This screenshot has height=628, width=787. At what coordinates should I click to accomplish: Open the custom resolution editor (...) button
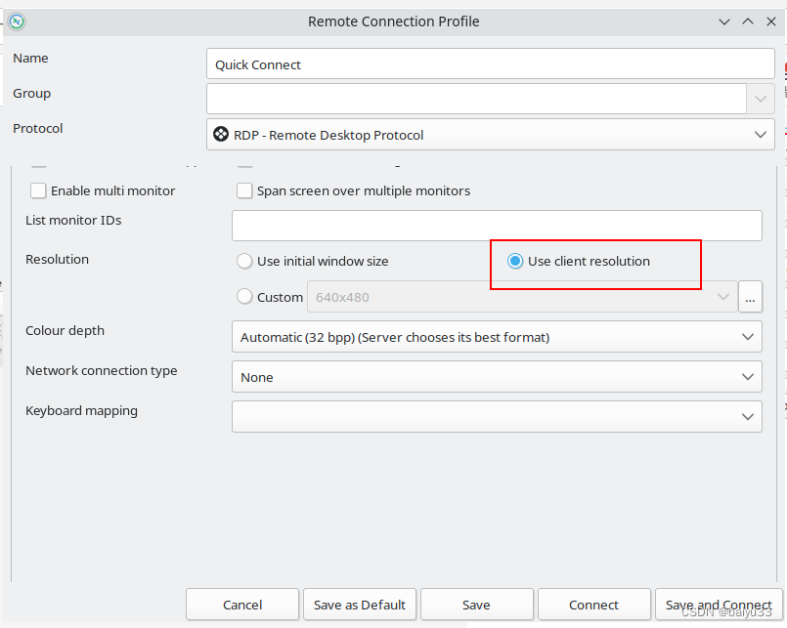(x=750, y=297)
